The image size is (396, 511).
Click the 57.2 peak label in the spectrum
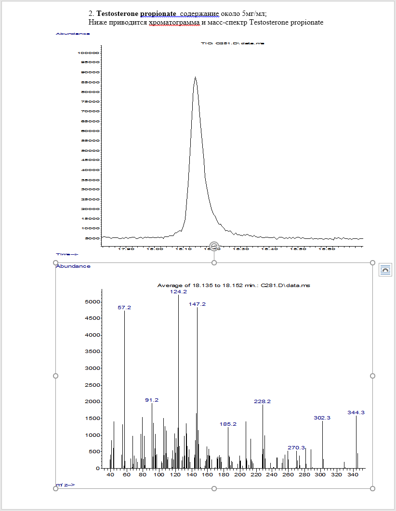(x=124, y=307)
